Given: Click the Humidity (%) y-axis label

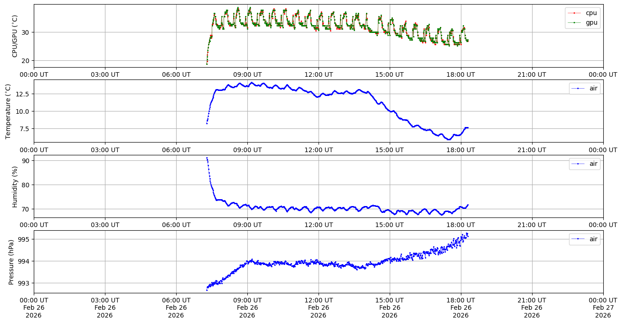Looking at the screenshot, I should tap(15, 186).
